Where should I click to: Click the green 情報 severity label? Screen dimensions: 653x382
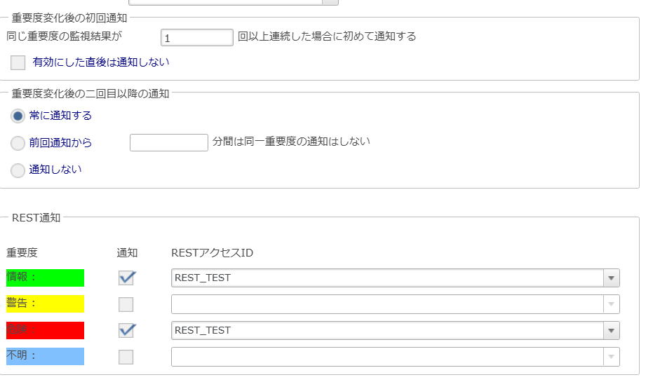point(45,278)
